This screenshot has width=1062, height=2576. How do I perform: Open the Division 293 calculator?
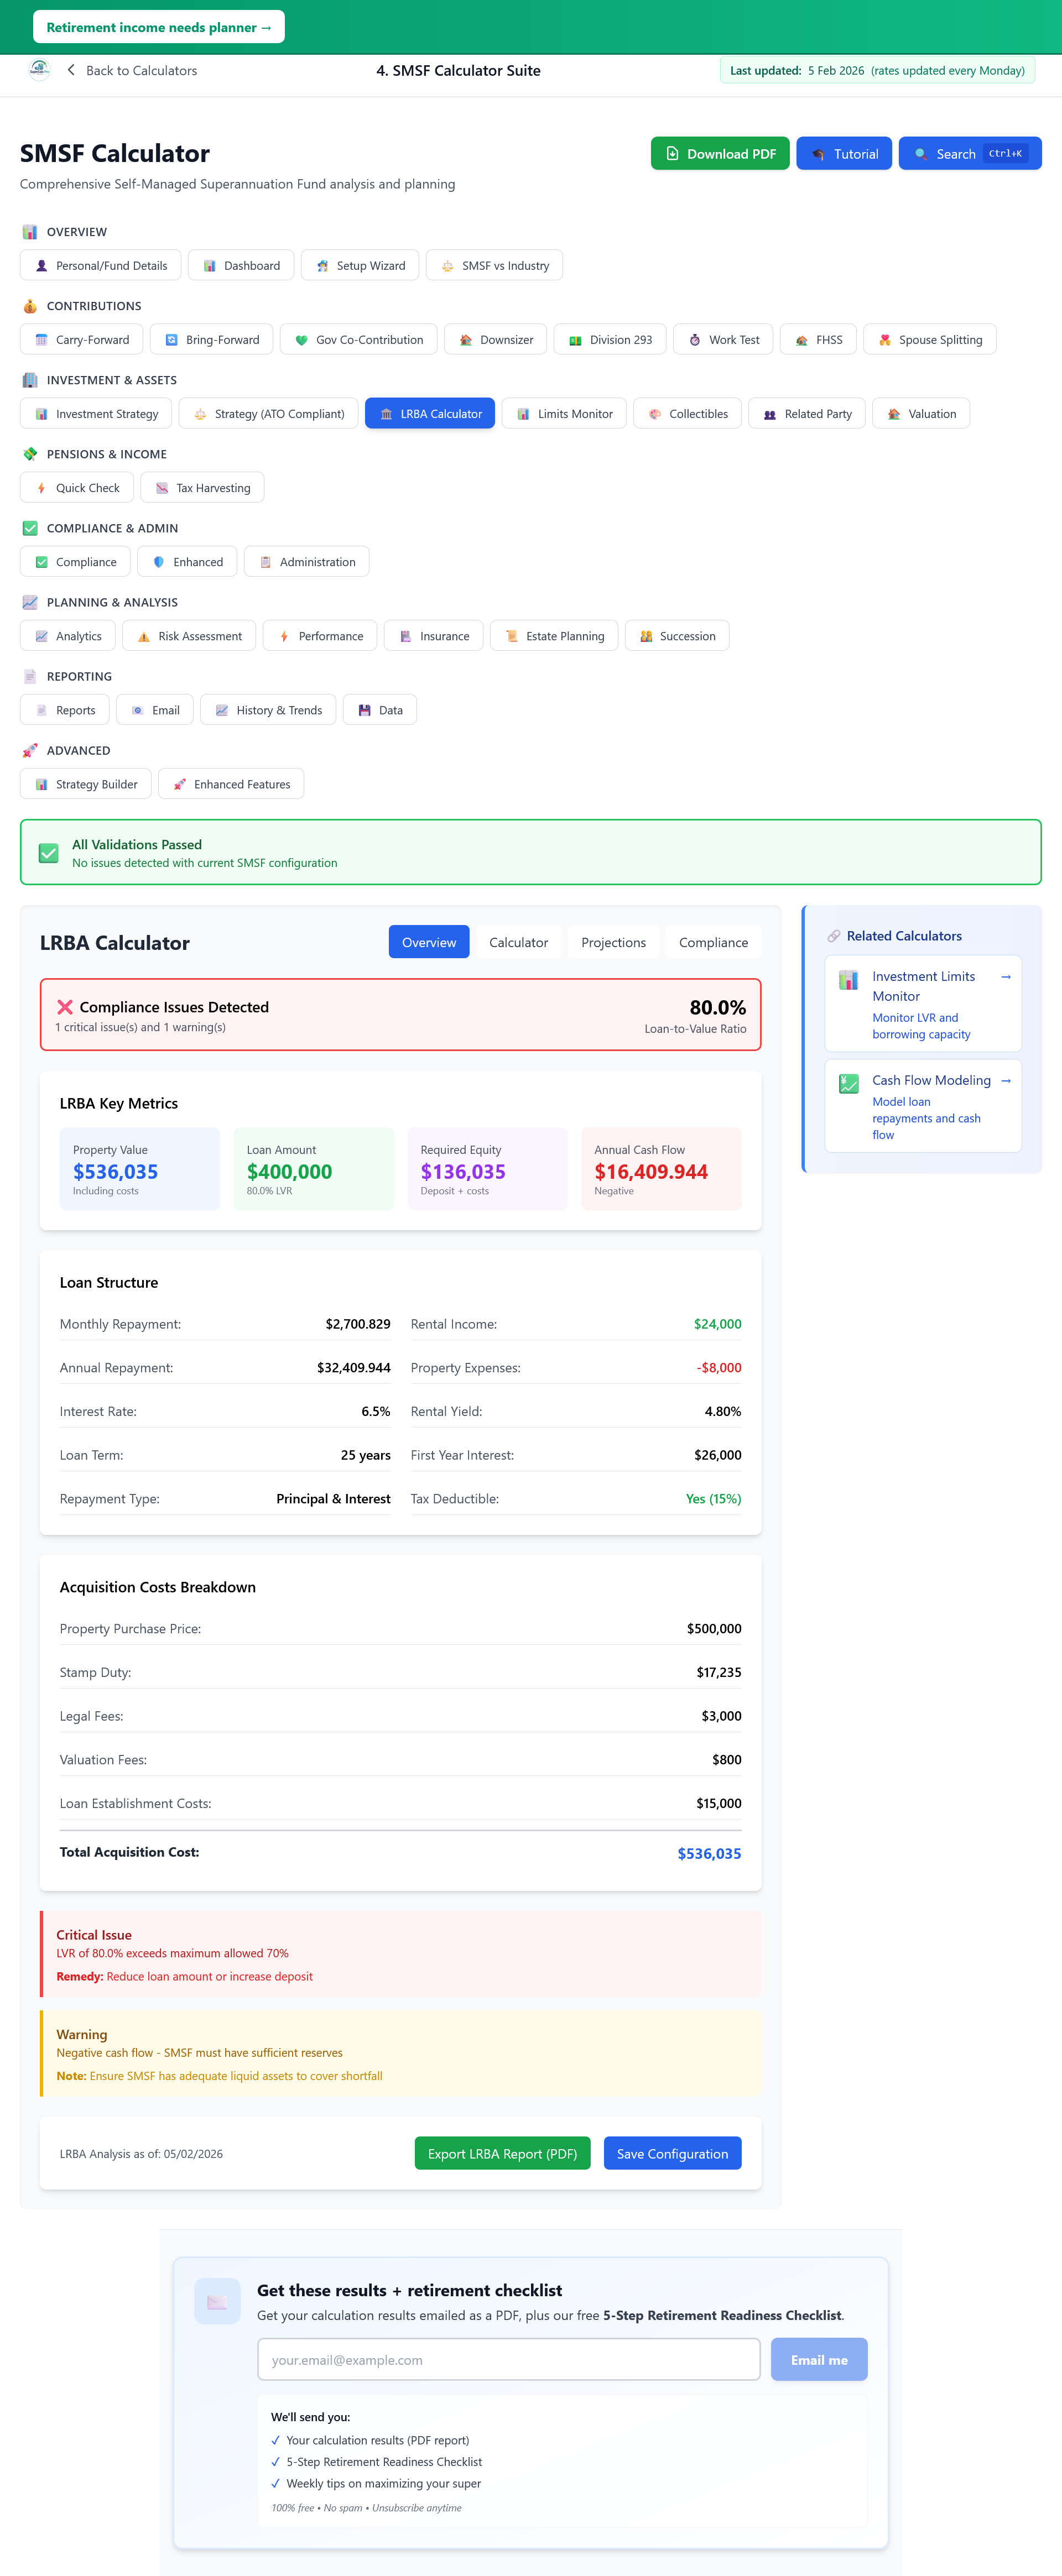point(610,340)
